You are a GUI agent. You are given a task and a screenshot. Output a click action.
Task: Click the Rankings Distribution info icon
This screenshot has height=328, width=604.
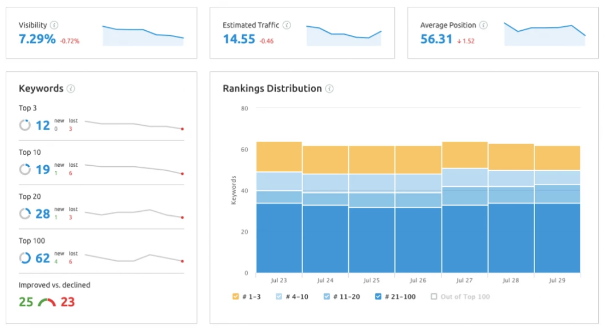(x=329, y=89)
